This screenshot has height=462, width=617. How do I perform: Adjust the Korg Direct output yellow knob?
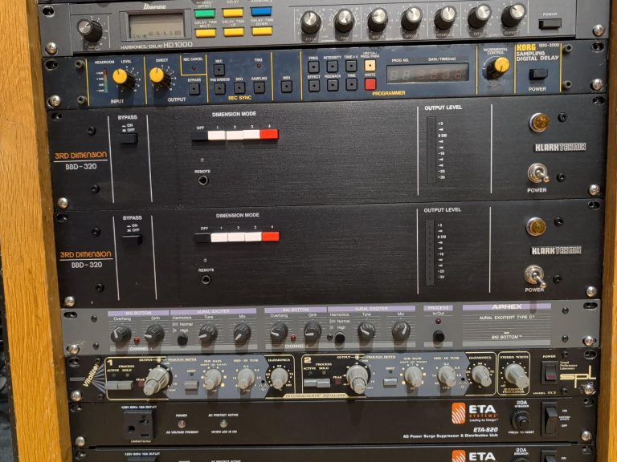(x=161, y=77)
